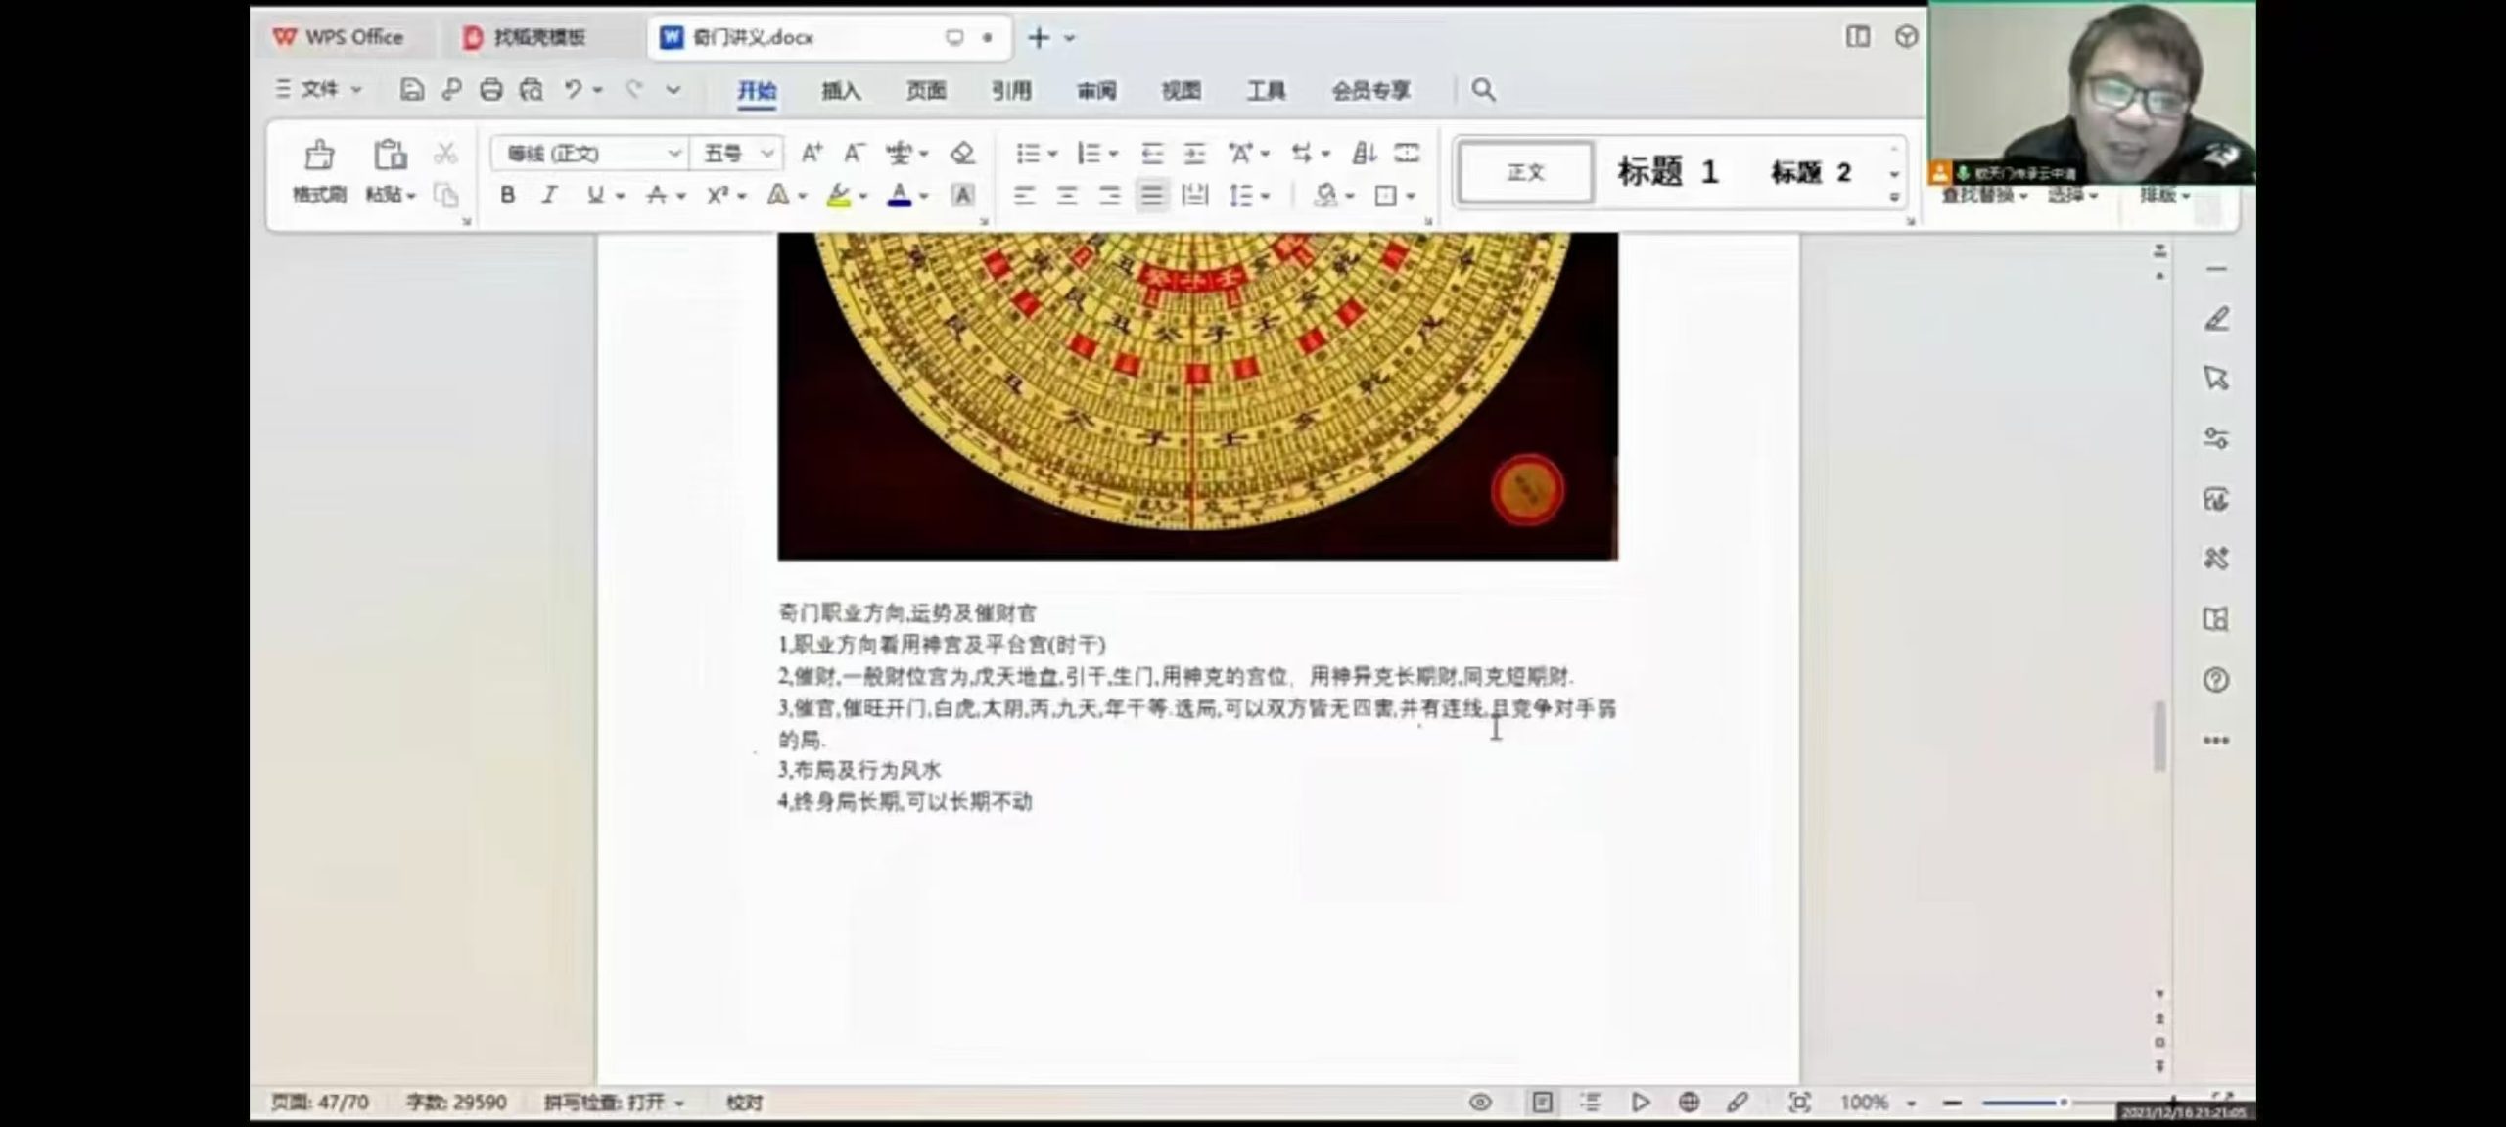This screenshot has width=2506, height=1127.
Task: Toggle Underline formatting
Action: 594,195
